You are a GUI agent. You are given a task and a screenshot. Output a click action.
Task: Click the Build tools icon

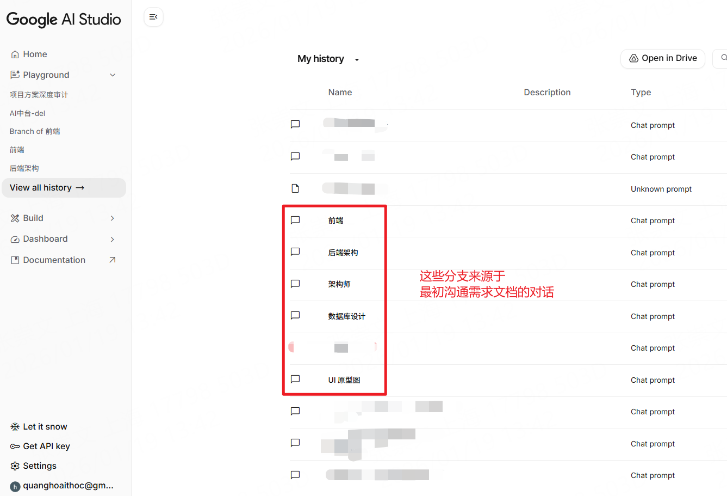point(15,218)
